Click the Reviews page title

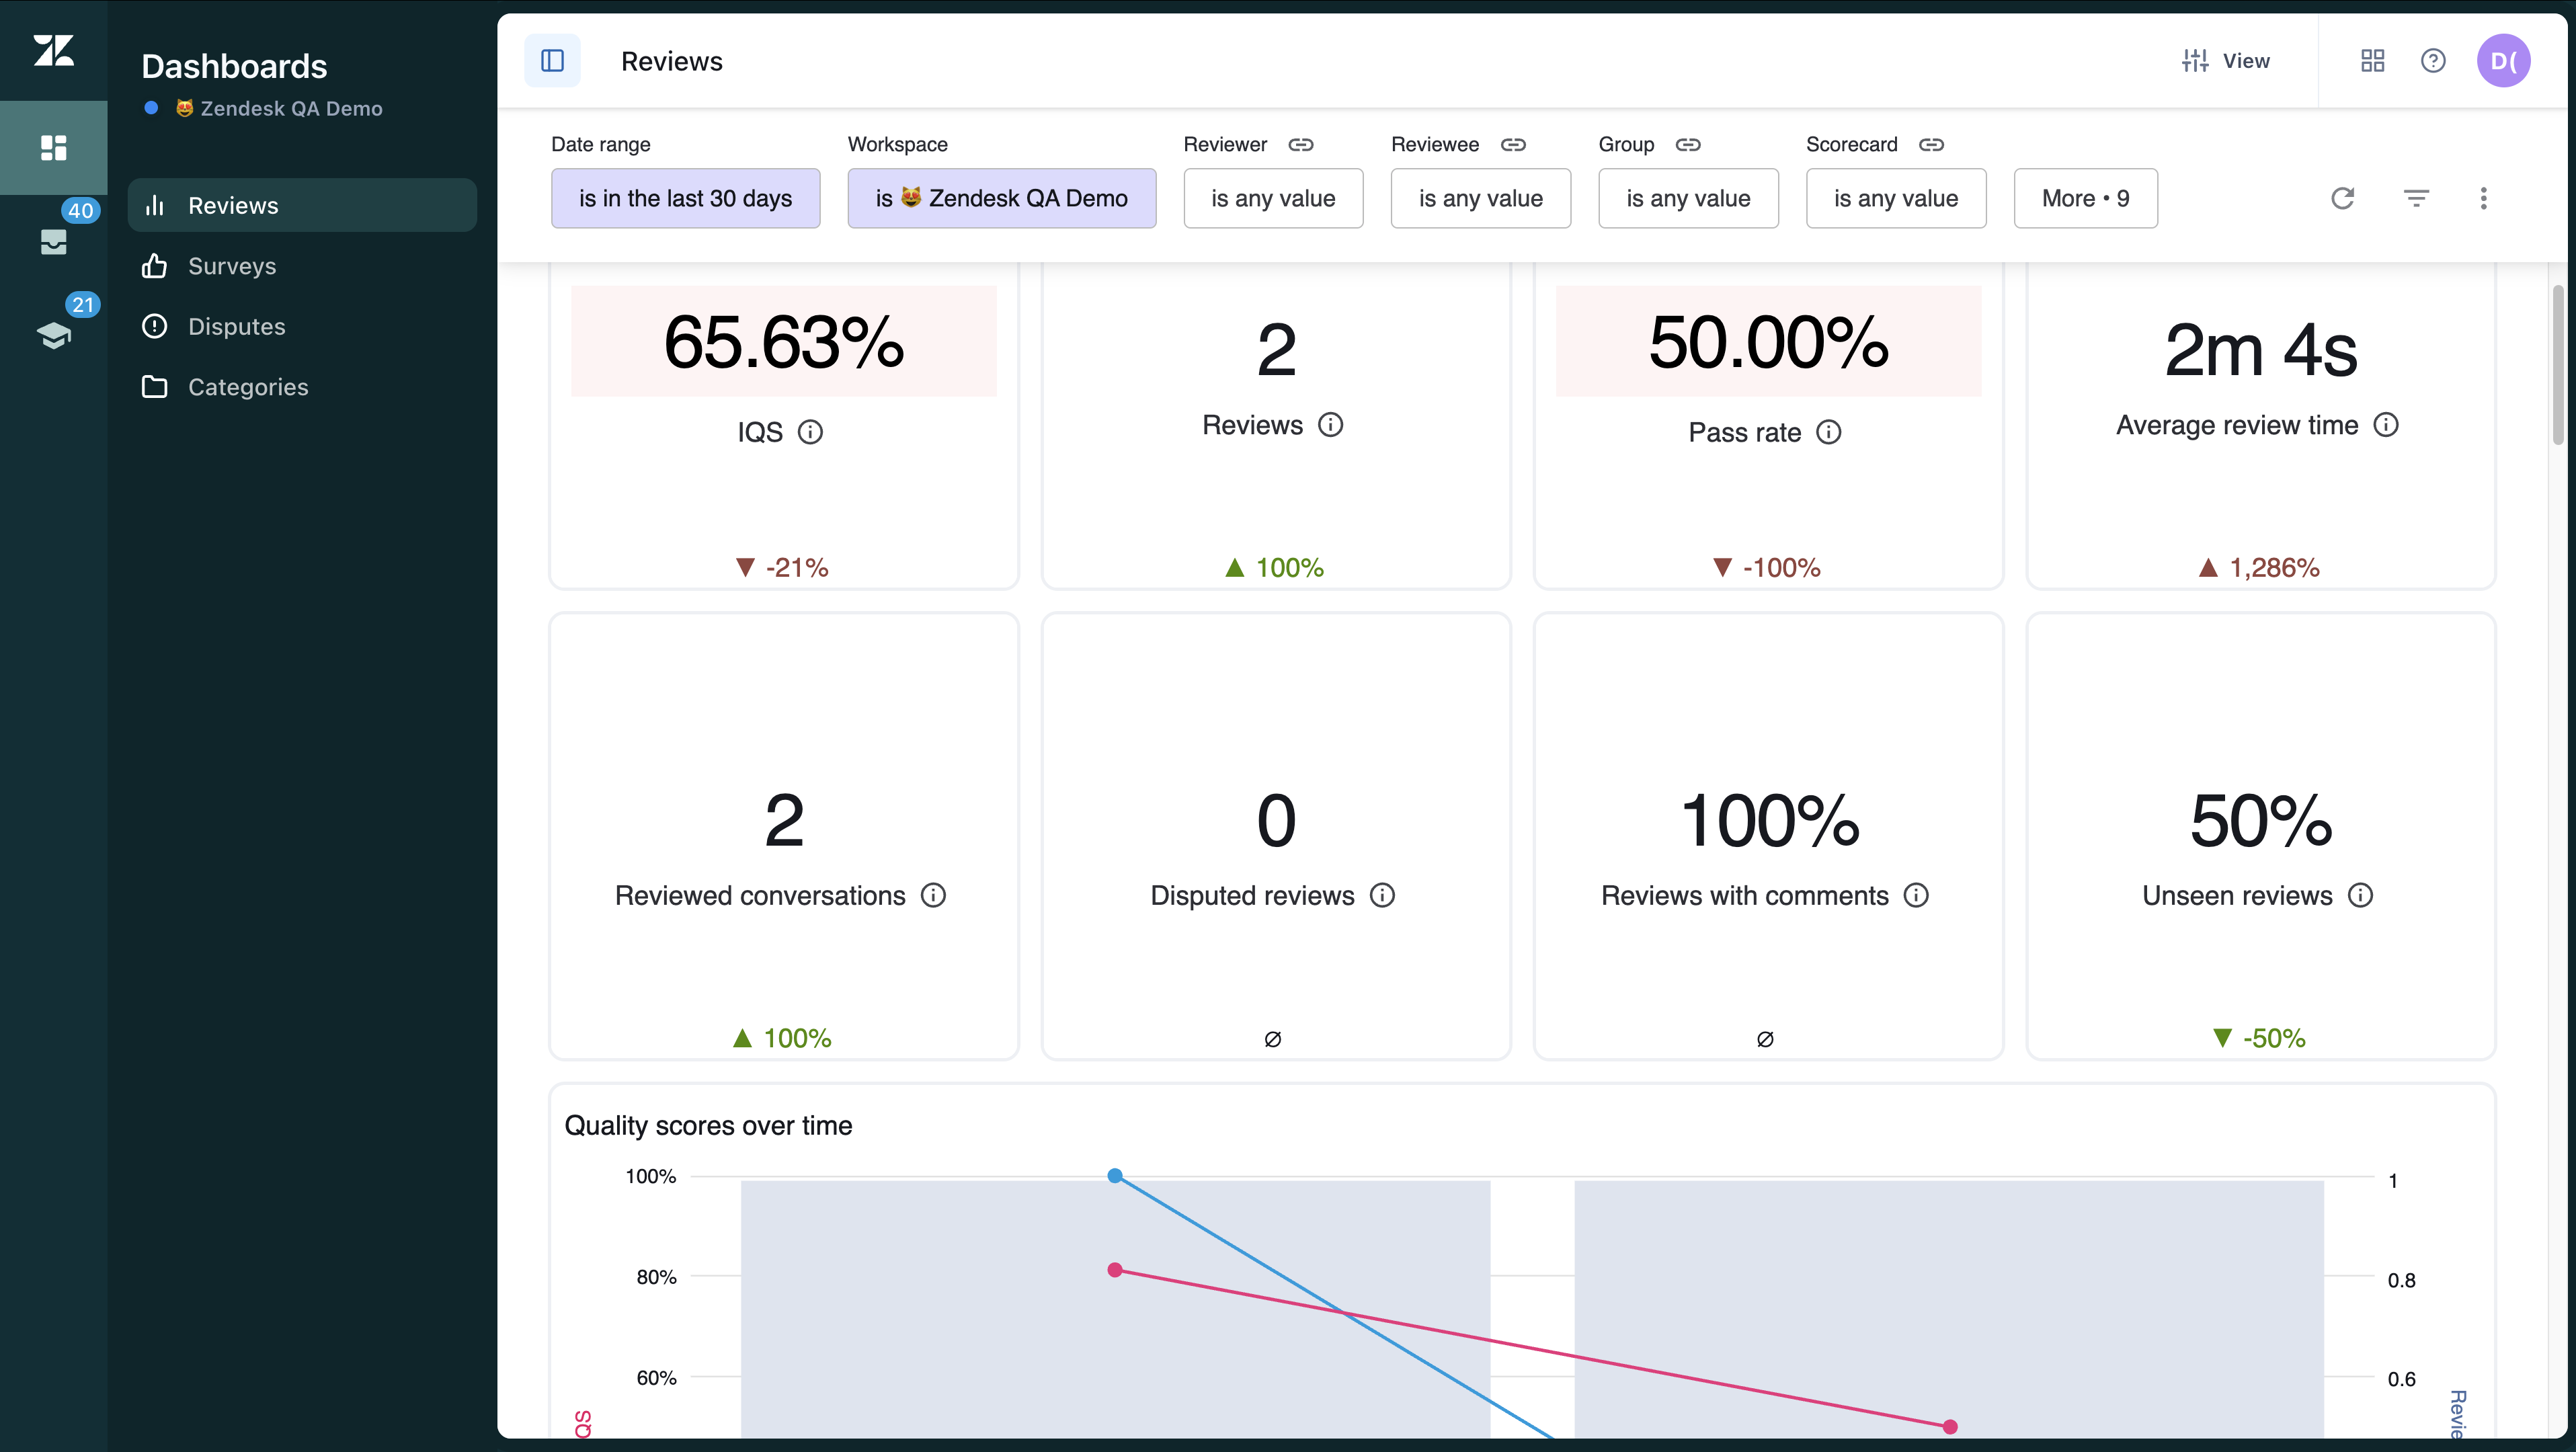[x=671, y=61]
